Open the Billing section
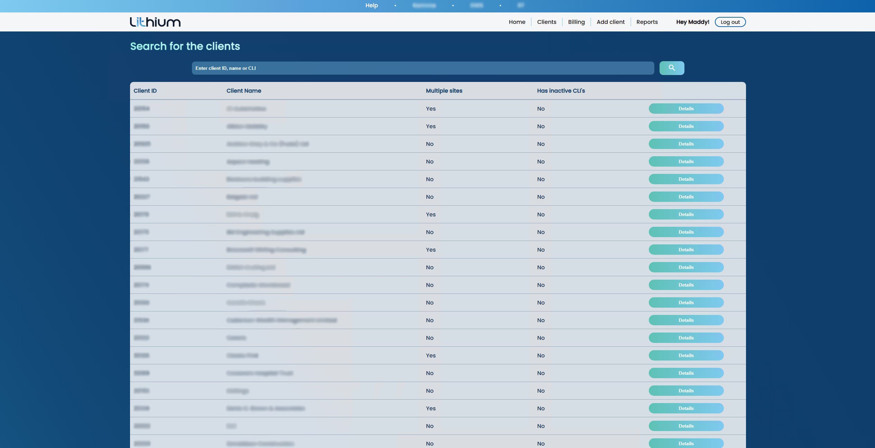The height and width of the screenshot is (448, 875). click(576, 22)
